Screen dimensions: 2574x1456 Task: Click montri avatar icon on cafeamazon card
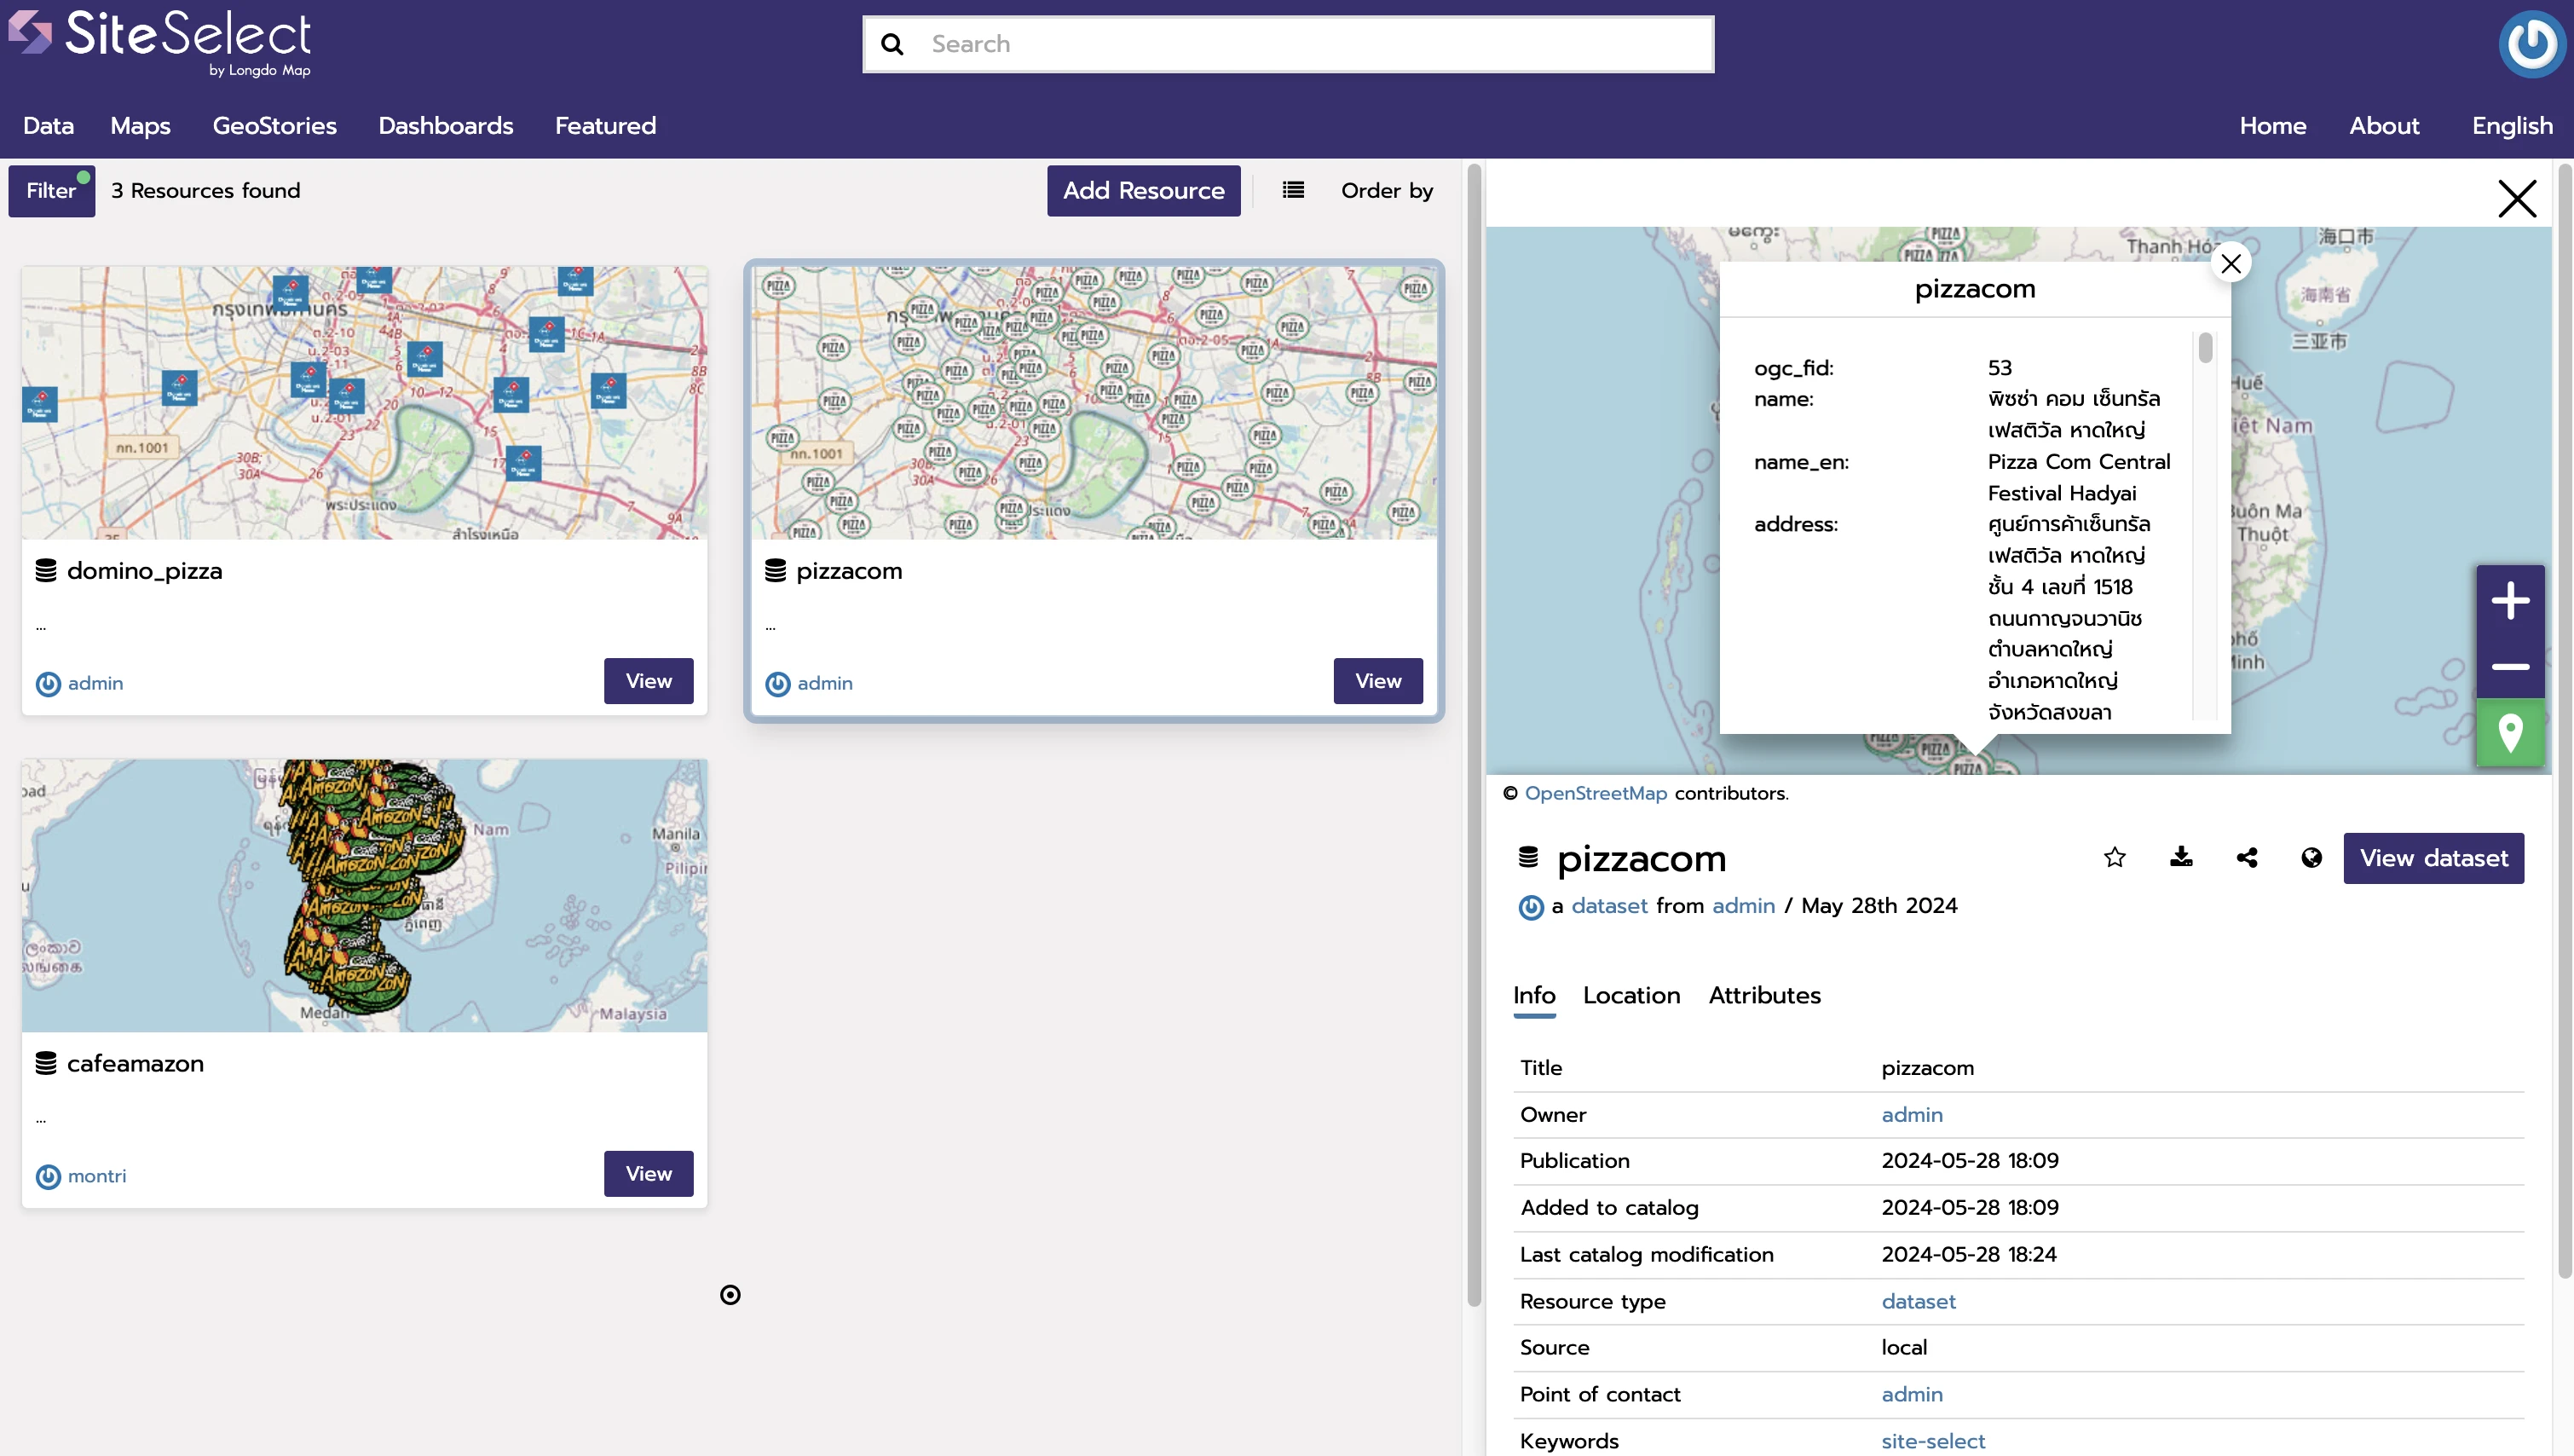[x=48, y=1177]
